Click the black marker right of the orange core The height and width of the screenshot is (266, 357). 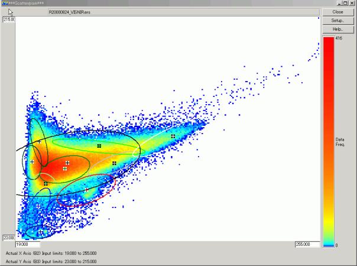114,163
